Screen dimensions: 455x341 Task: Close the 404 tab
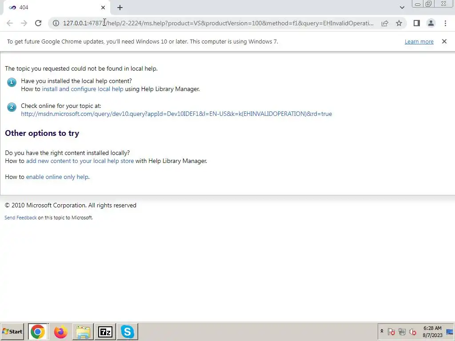coord(103,8)
